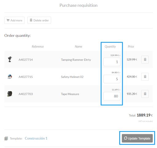Click reference A4027715
This screenshot has height=148, width=157.
coord(26,77)
